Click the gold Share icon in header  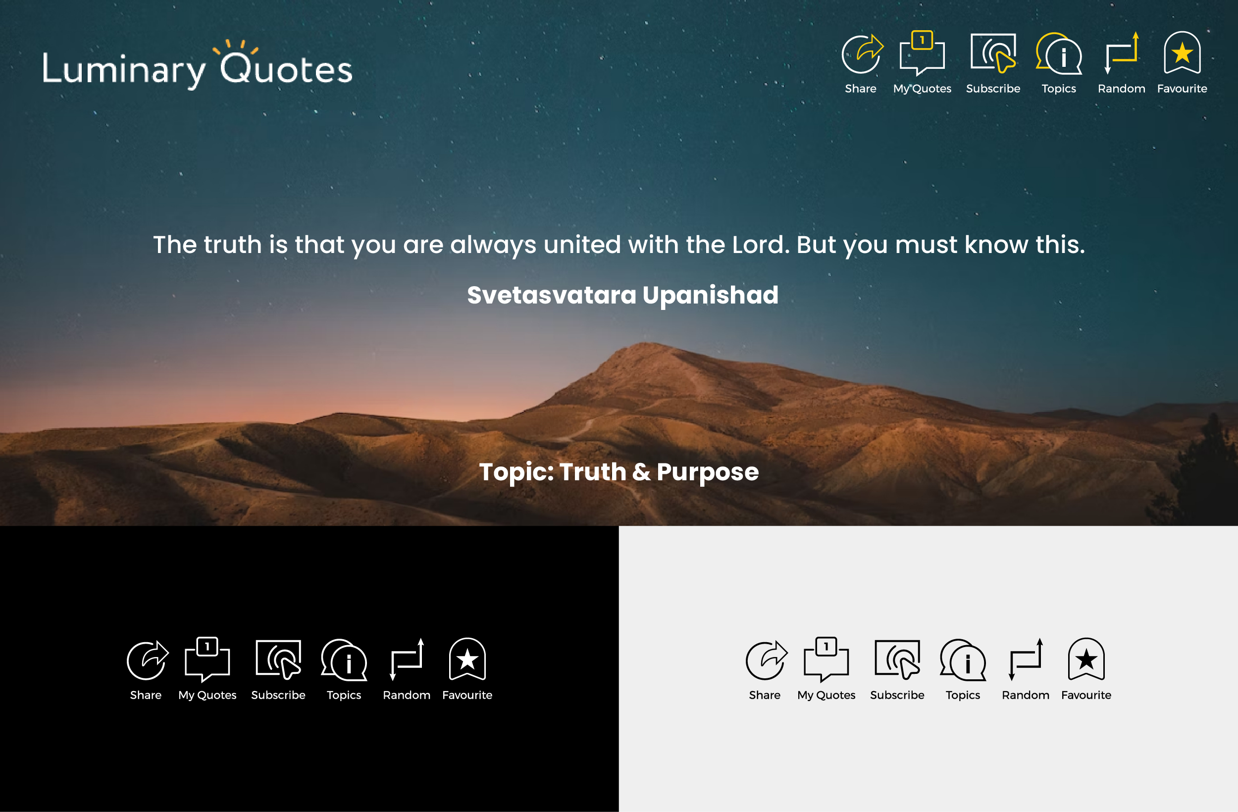point(861,54)
